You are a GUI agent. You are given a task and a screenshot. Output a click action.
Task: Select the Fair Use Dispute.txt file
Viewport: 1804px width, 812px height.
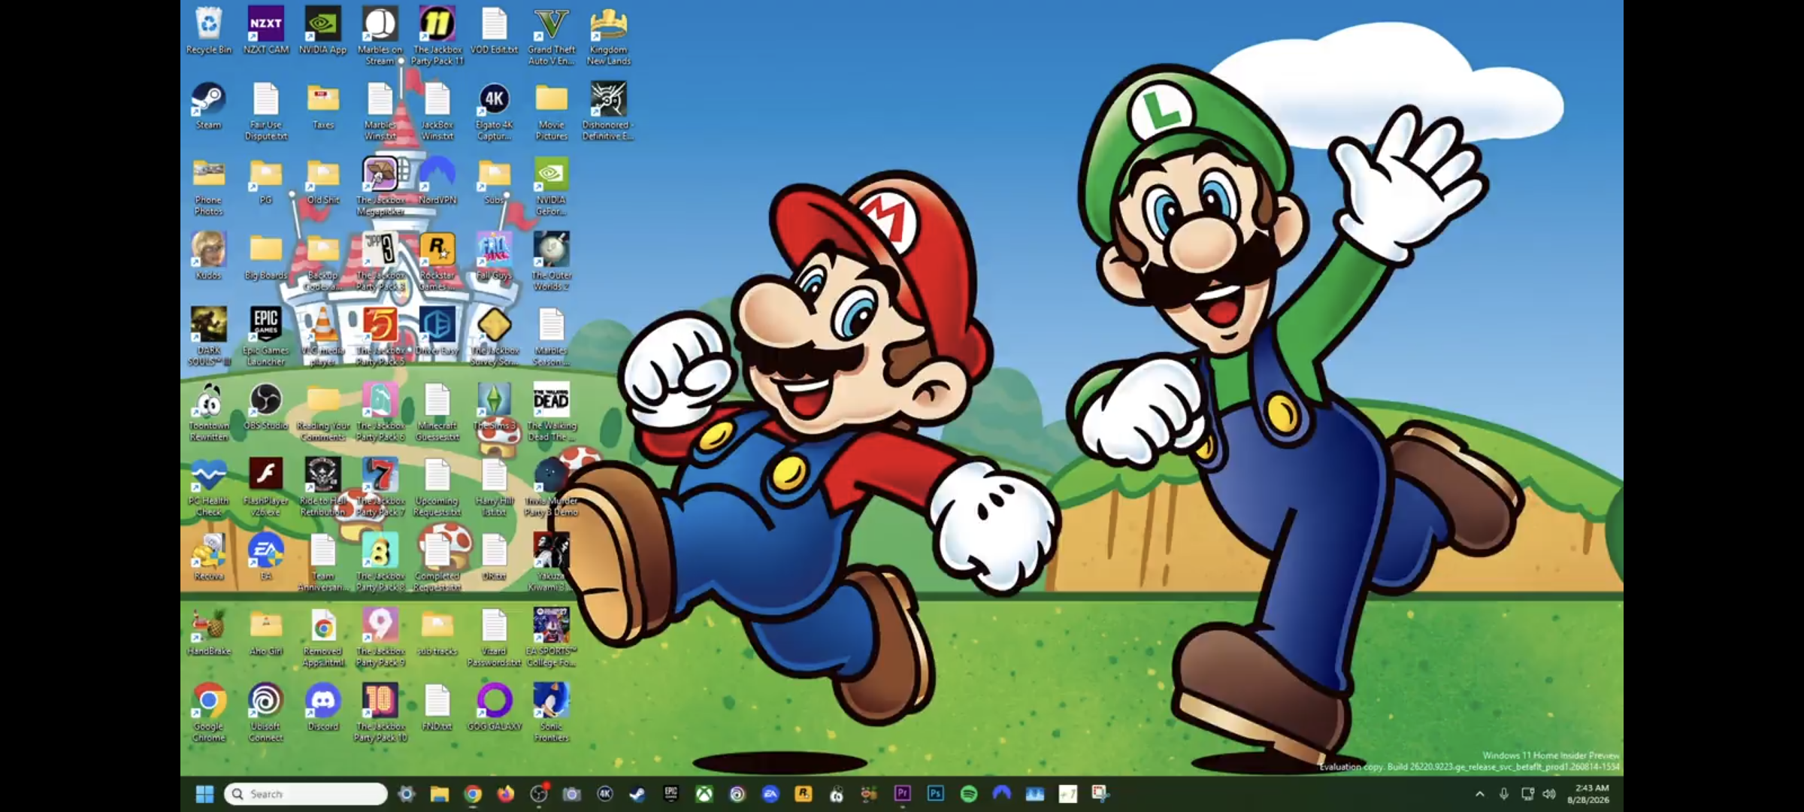click(x=266, y=111)
